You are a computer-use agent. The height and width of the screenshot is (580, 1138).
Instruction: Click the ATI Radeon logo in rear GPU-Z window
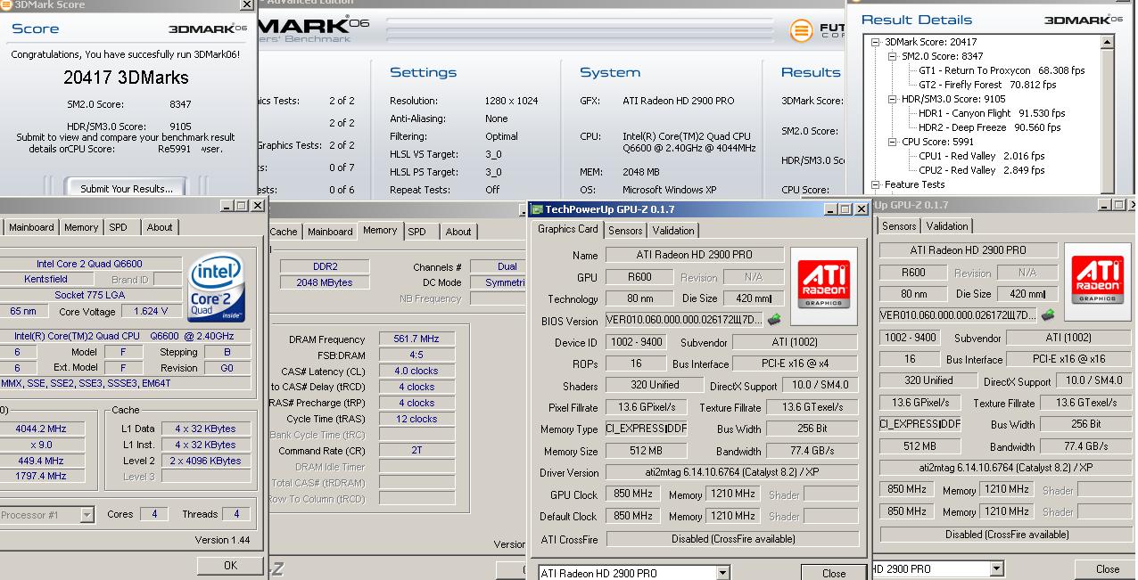coord(1096,281)
